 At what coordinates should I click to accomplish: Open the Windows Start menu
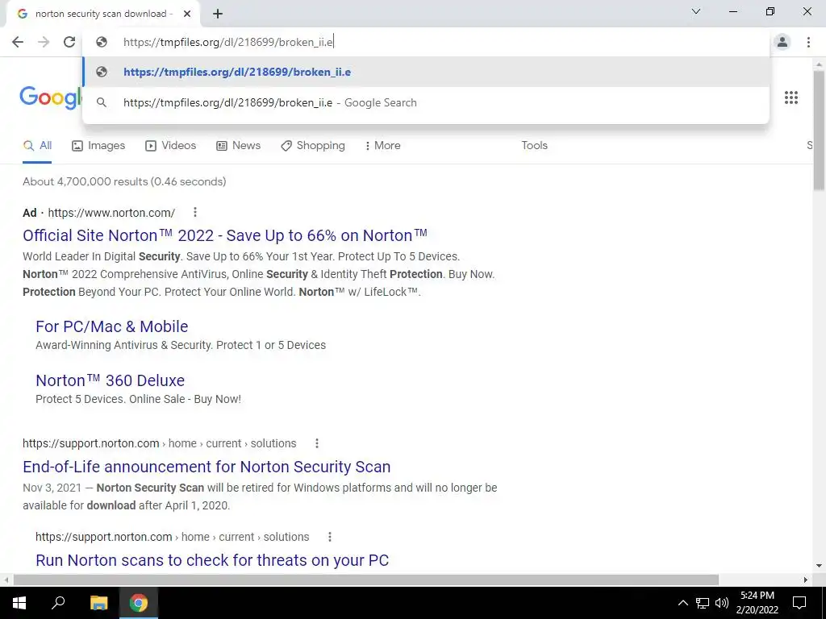pyautogui.click(x=19, y=603)
